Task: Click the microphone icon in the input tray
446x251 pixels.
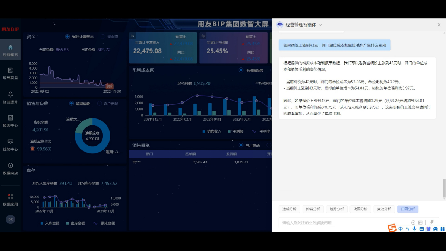Action: [x=414, y=229]
